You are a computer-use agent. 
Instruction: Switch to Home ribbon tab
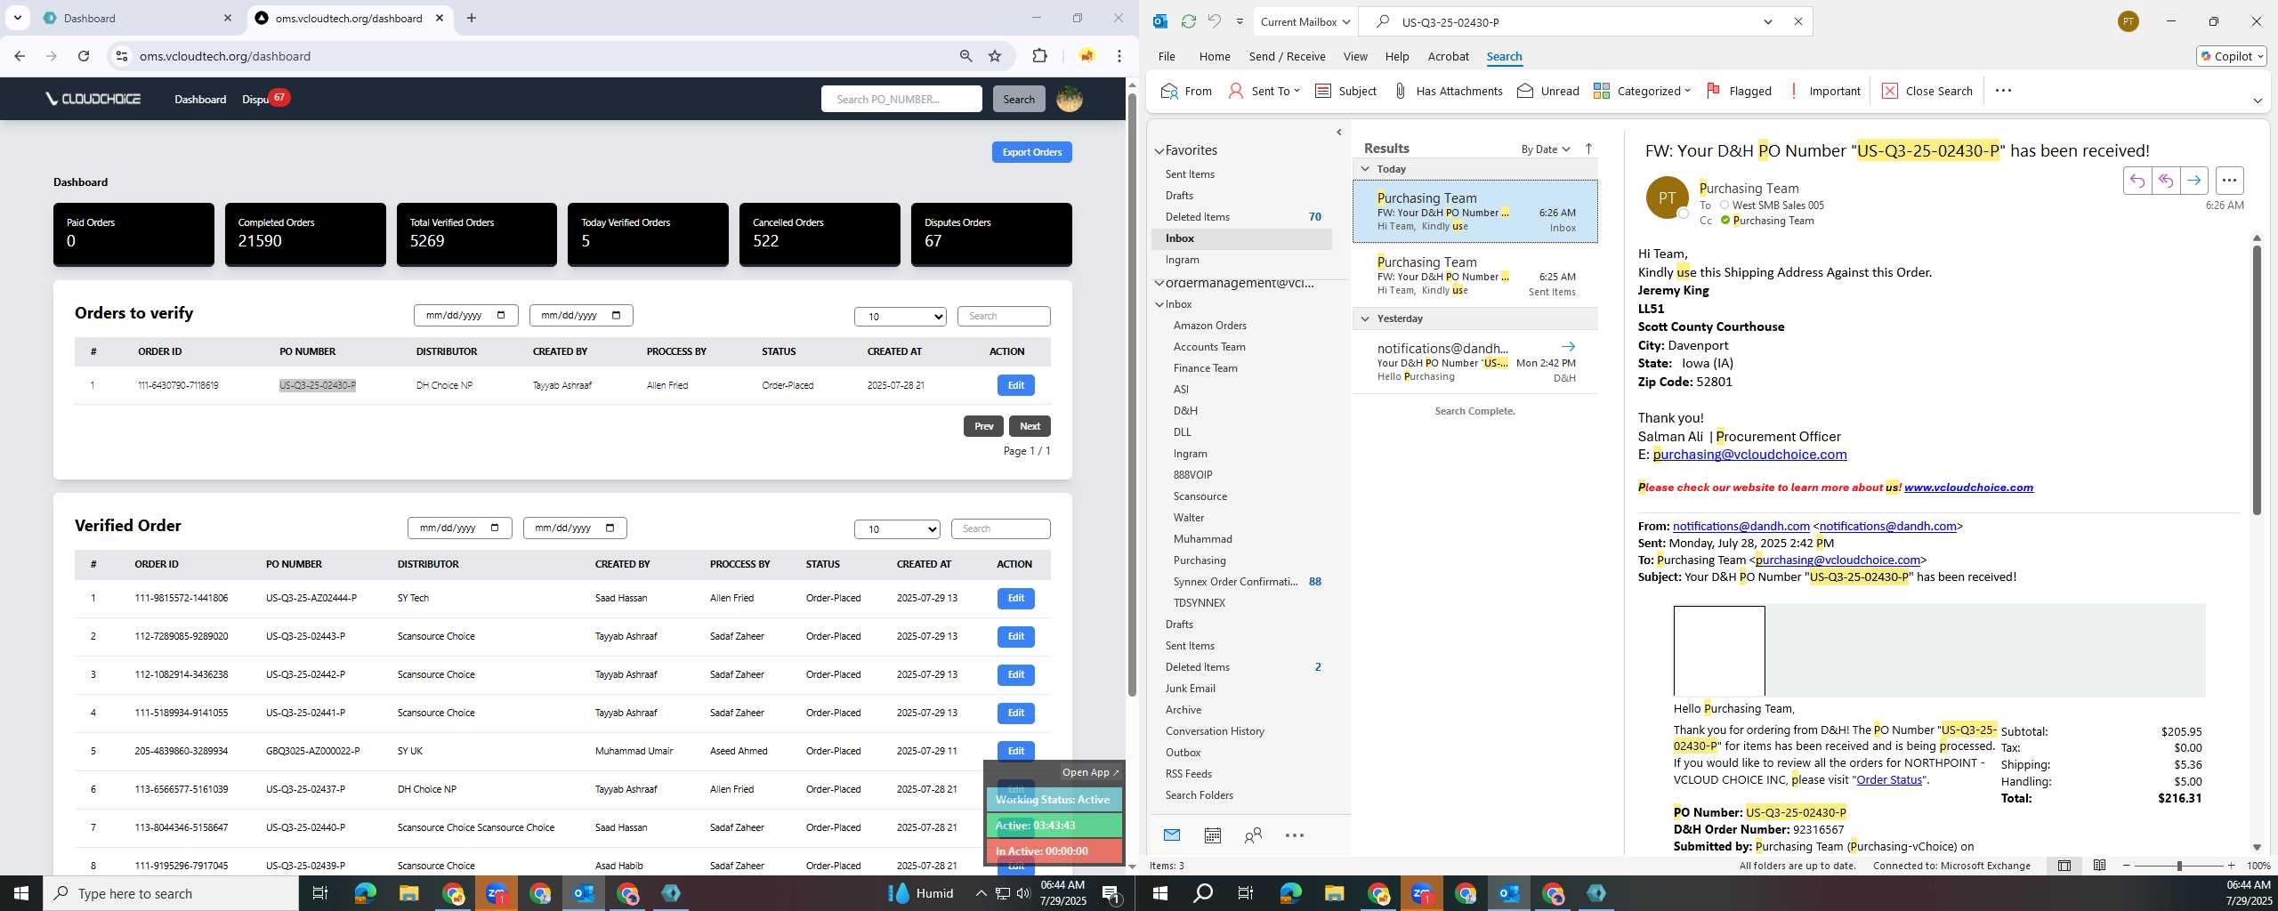pyautogui.click(x=1214, y=56)
